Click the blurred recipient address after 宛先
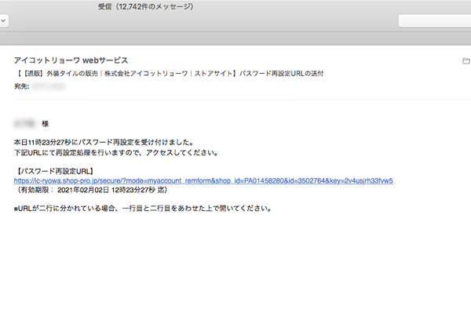Viewport: 471px width, 313px height. click(x=49, y=86)
